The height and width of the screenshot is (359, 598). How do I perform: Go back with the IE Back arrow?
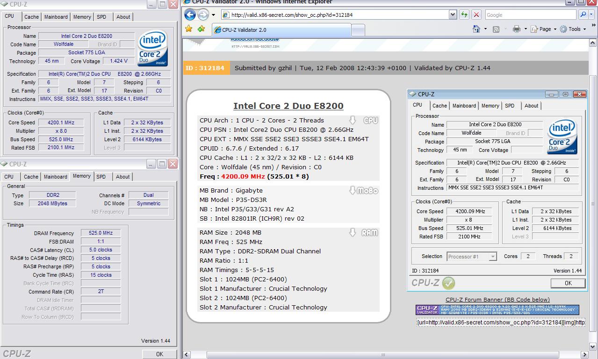[190, 14]
